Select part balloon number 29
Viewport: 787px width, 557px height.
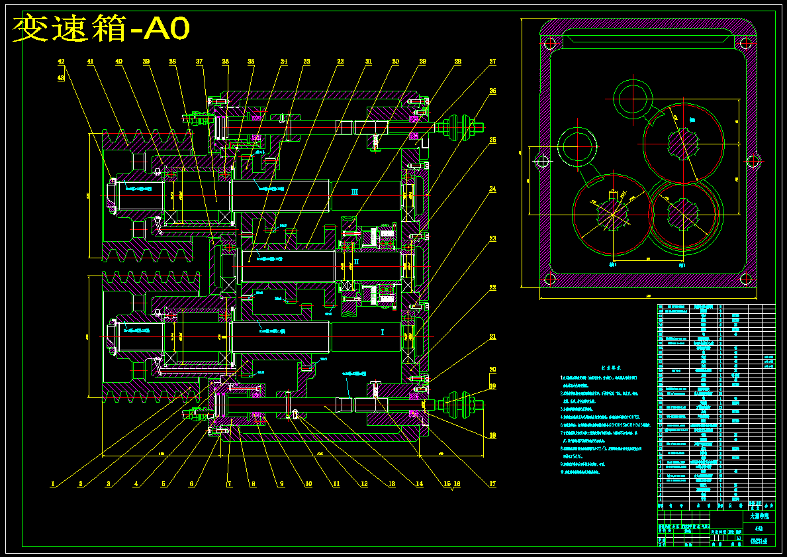point(422,62)
